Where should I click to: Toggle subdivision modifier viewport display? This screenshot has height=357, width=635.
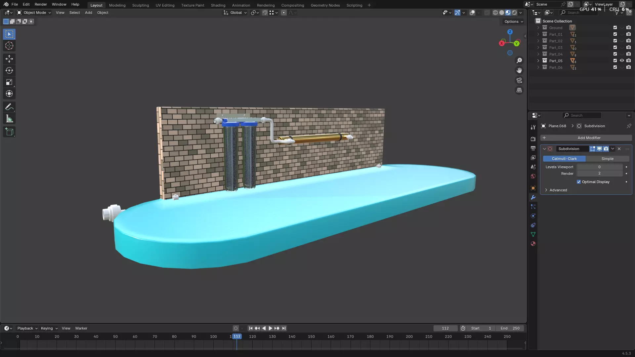point(599,149)
